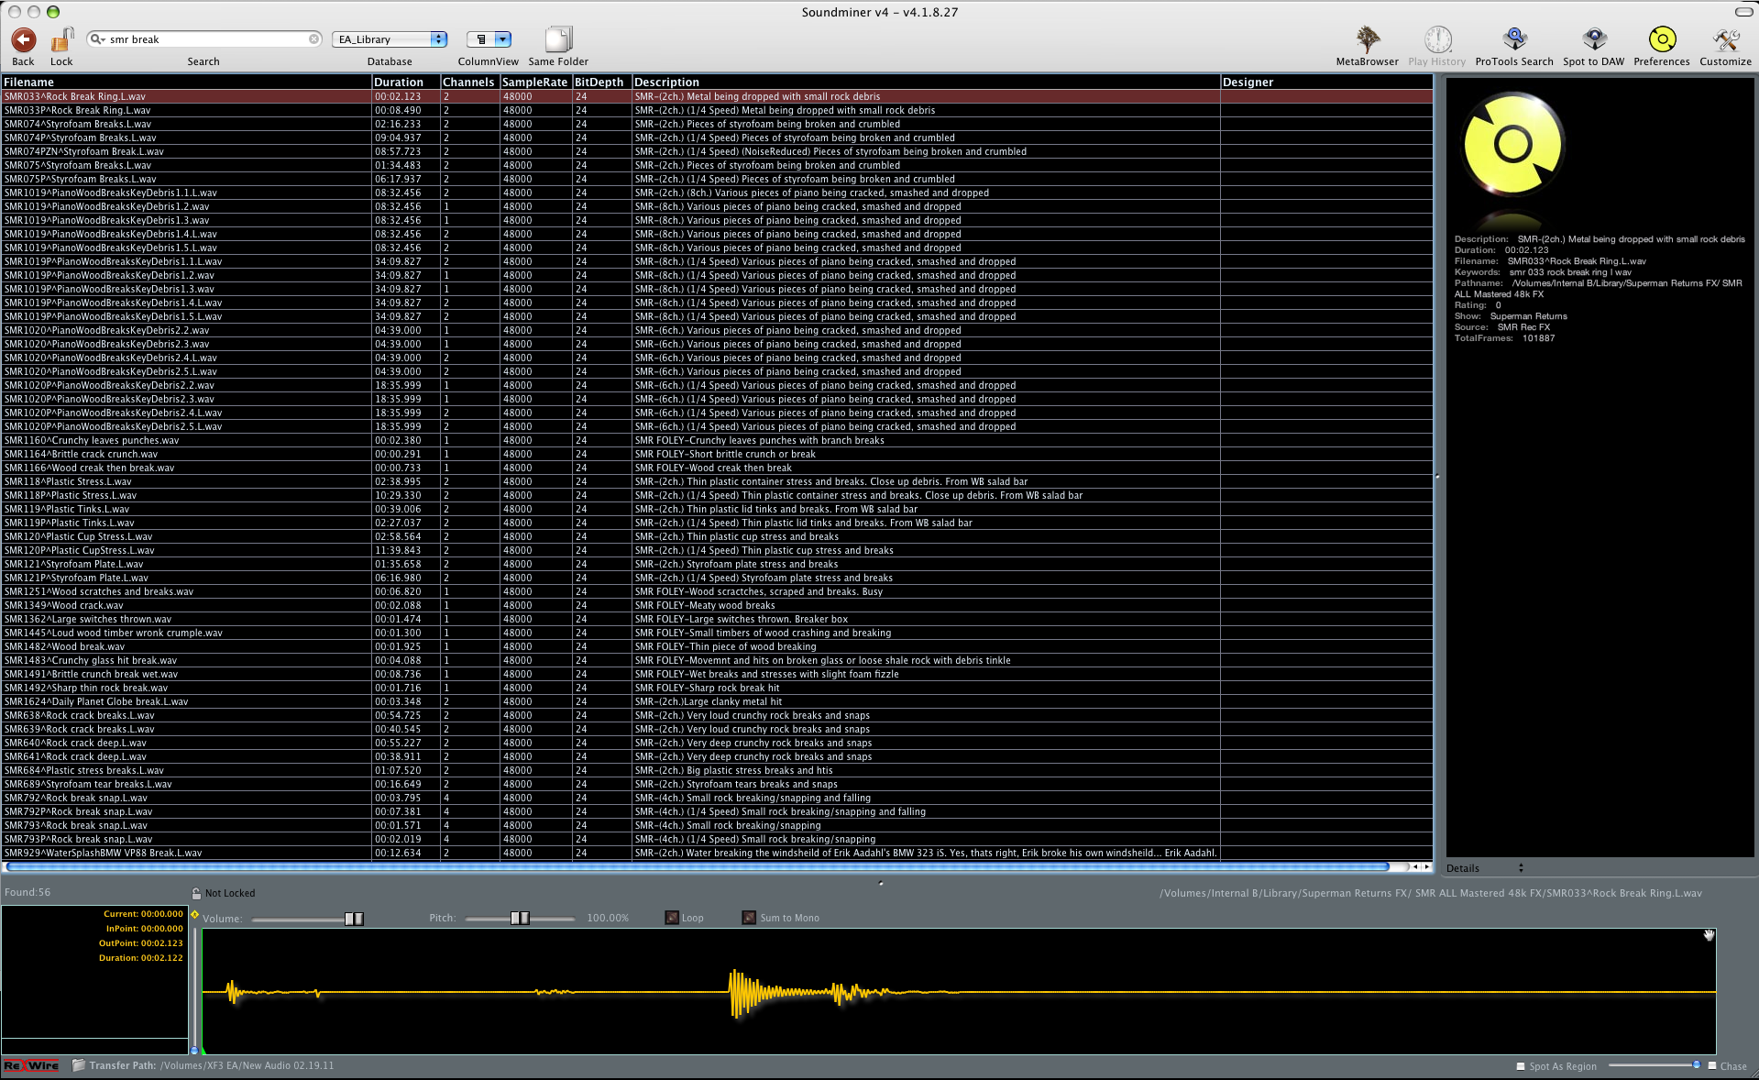
Task: Click the Lock padlock toolbar icon
Action: [x=61, y=40]
